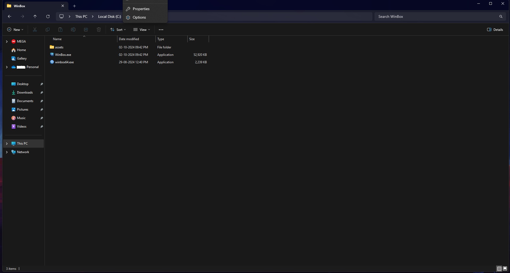Select the winbox64.exe application icon
The image size is (510, 273).
tap(52, 62)
